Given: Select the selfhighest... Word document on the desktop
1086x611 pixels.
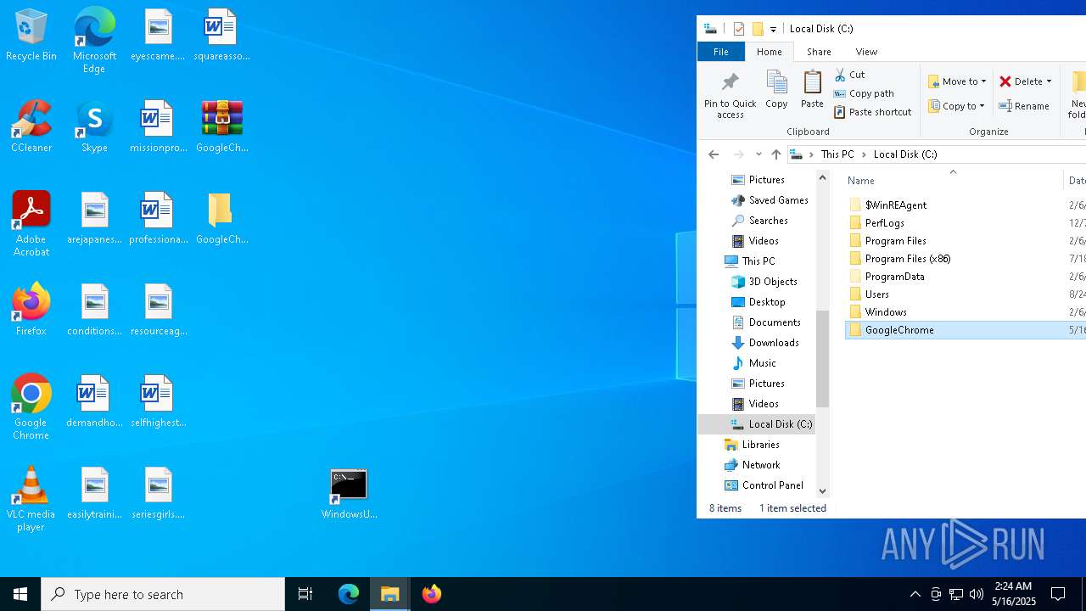Looking at the screenshot, I should coord(158,402).
